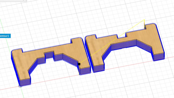The image size is (174, 98).
Task: Click the origin circle at the axes intersection
Action: 20,86
